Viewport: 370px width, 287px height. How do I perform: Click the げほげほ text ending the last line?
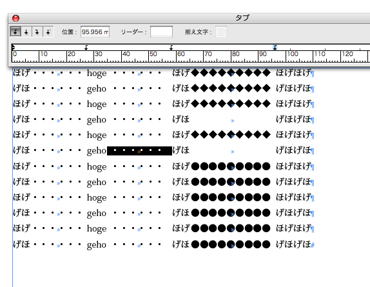tap(293, 244)
